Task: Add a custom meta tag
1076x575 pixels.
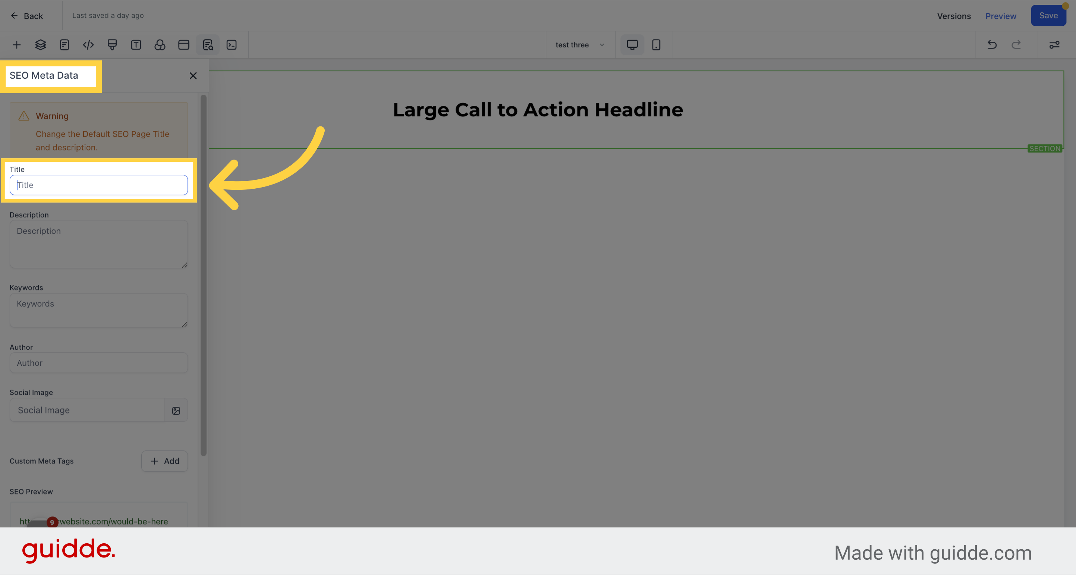Action: point(164,461)
